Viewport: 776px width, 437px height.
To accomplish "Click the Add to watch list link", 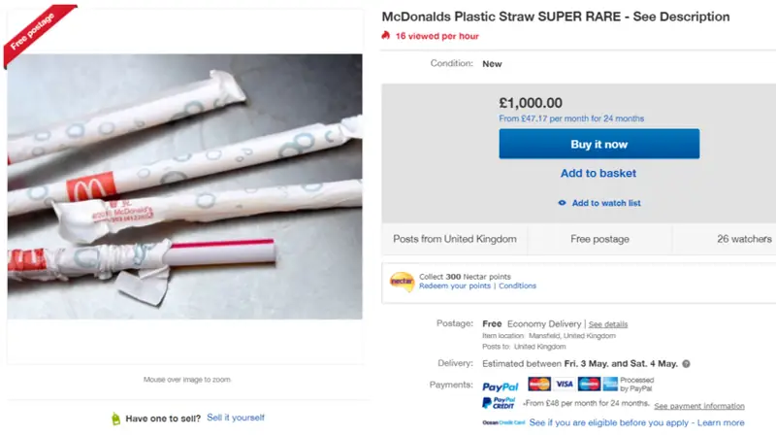I will (x=606, y=203).
